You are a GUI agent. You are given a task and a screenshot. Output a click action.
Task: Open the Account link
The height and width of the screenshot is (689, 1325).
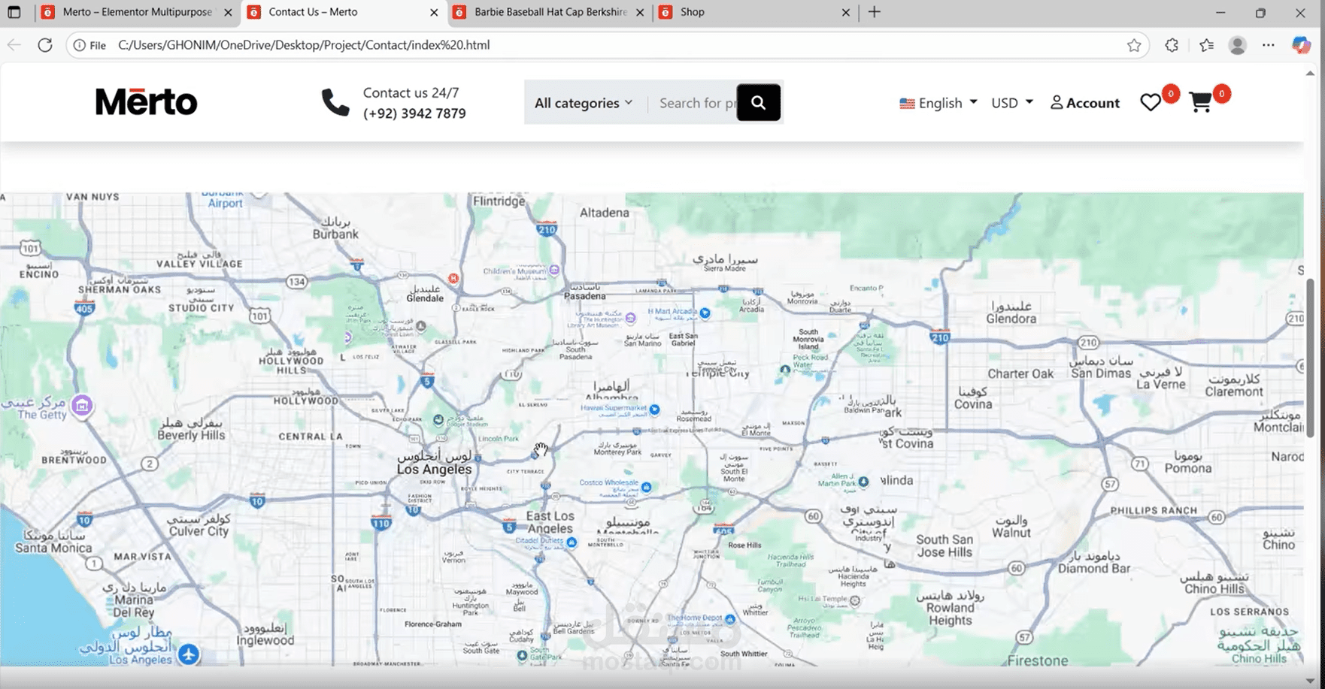(1085, 103)
